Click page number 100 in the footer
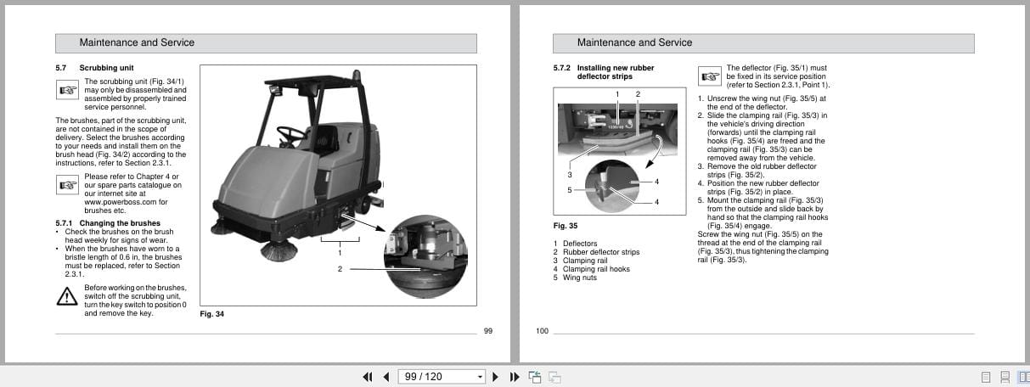The image size is (1030, 387). pos(543,331)
